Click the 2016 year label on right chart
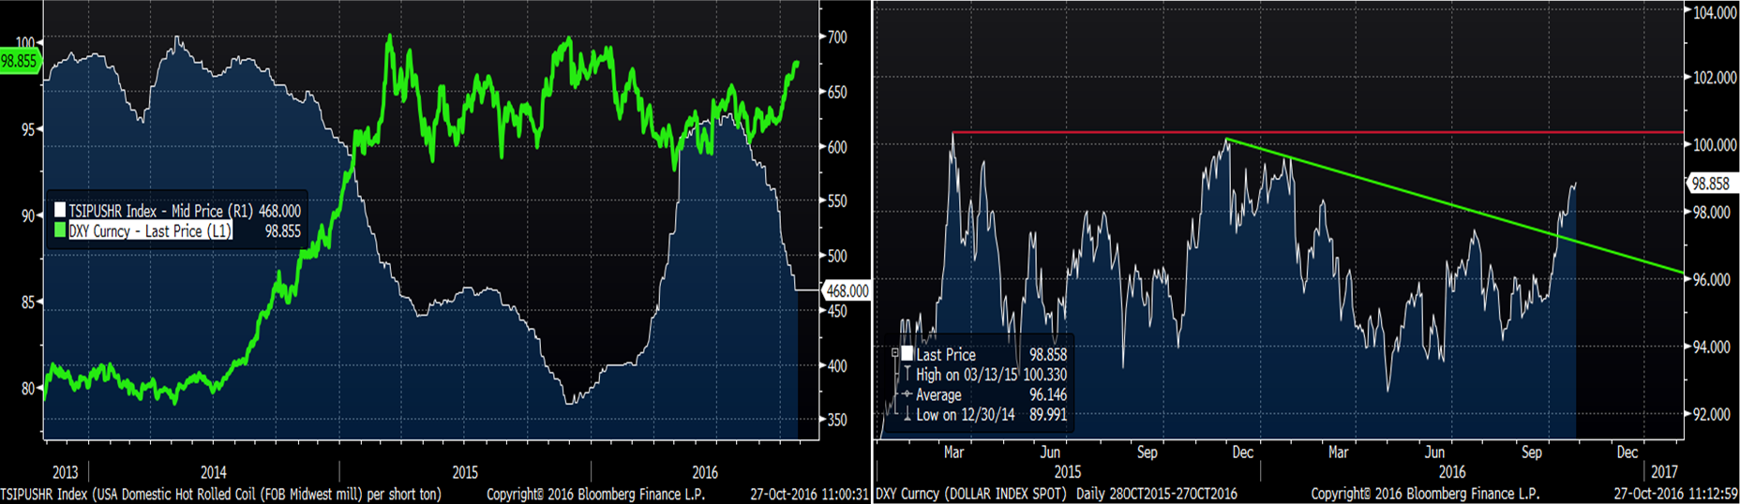The height and width of the screenshot is (504, 1740). [1452, 472]
